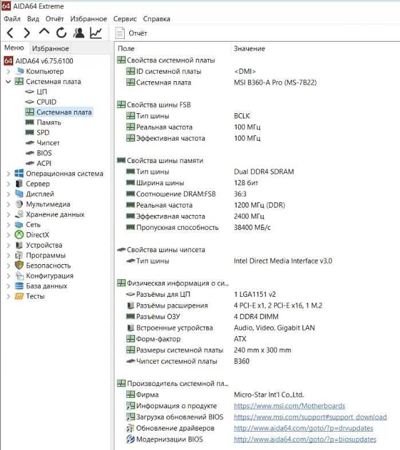Click the Forward navigation arrow
This screenshot has width=400, height=450.
click(x=27, y=33)
